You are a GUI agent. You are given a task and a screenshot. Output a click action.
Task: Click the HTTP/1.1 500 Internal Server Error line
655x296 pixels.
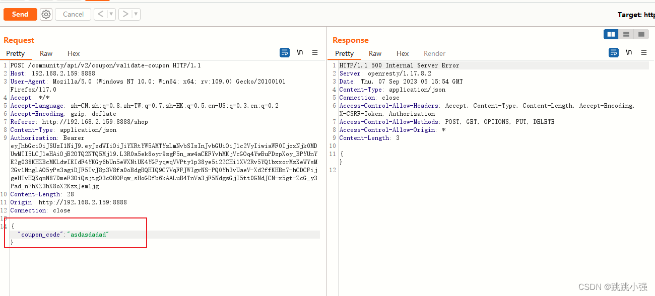click(x=400, y=65)
